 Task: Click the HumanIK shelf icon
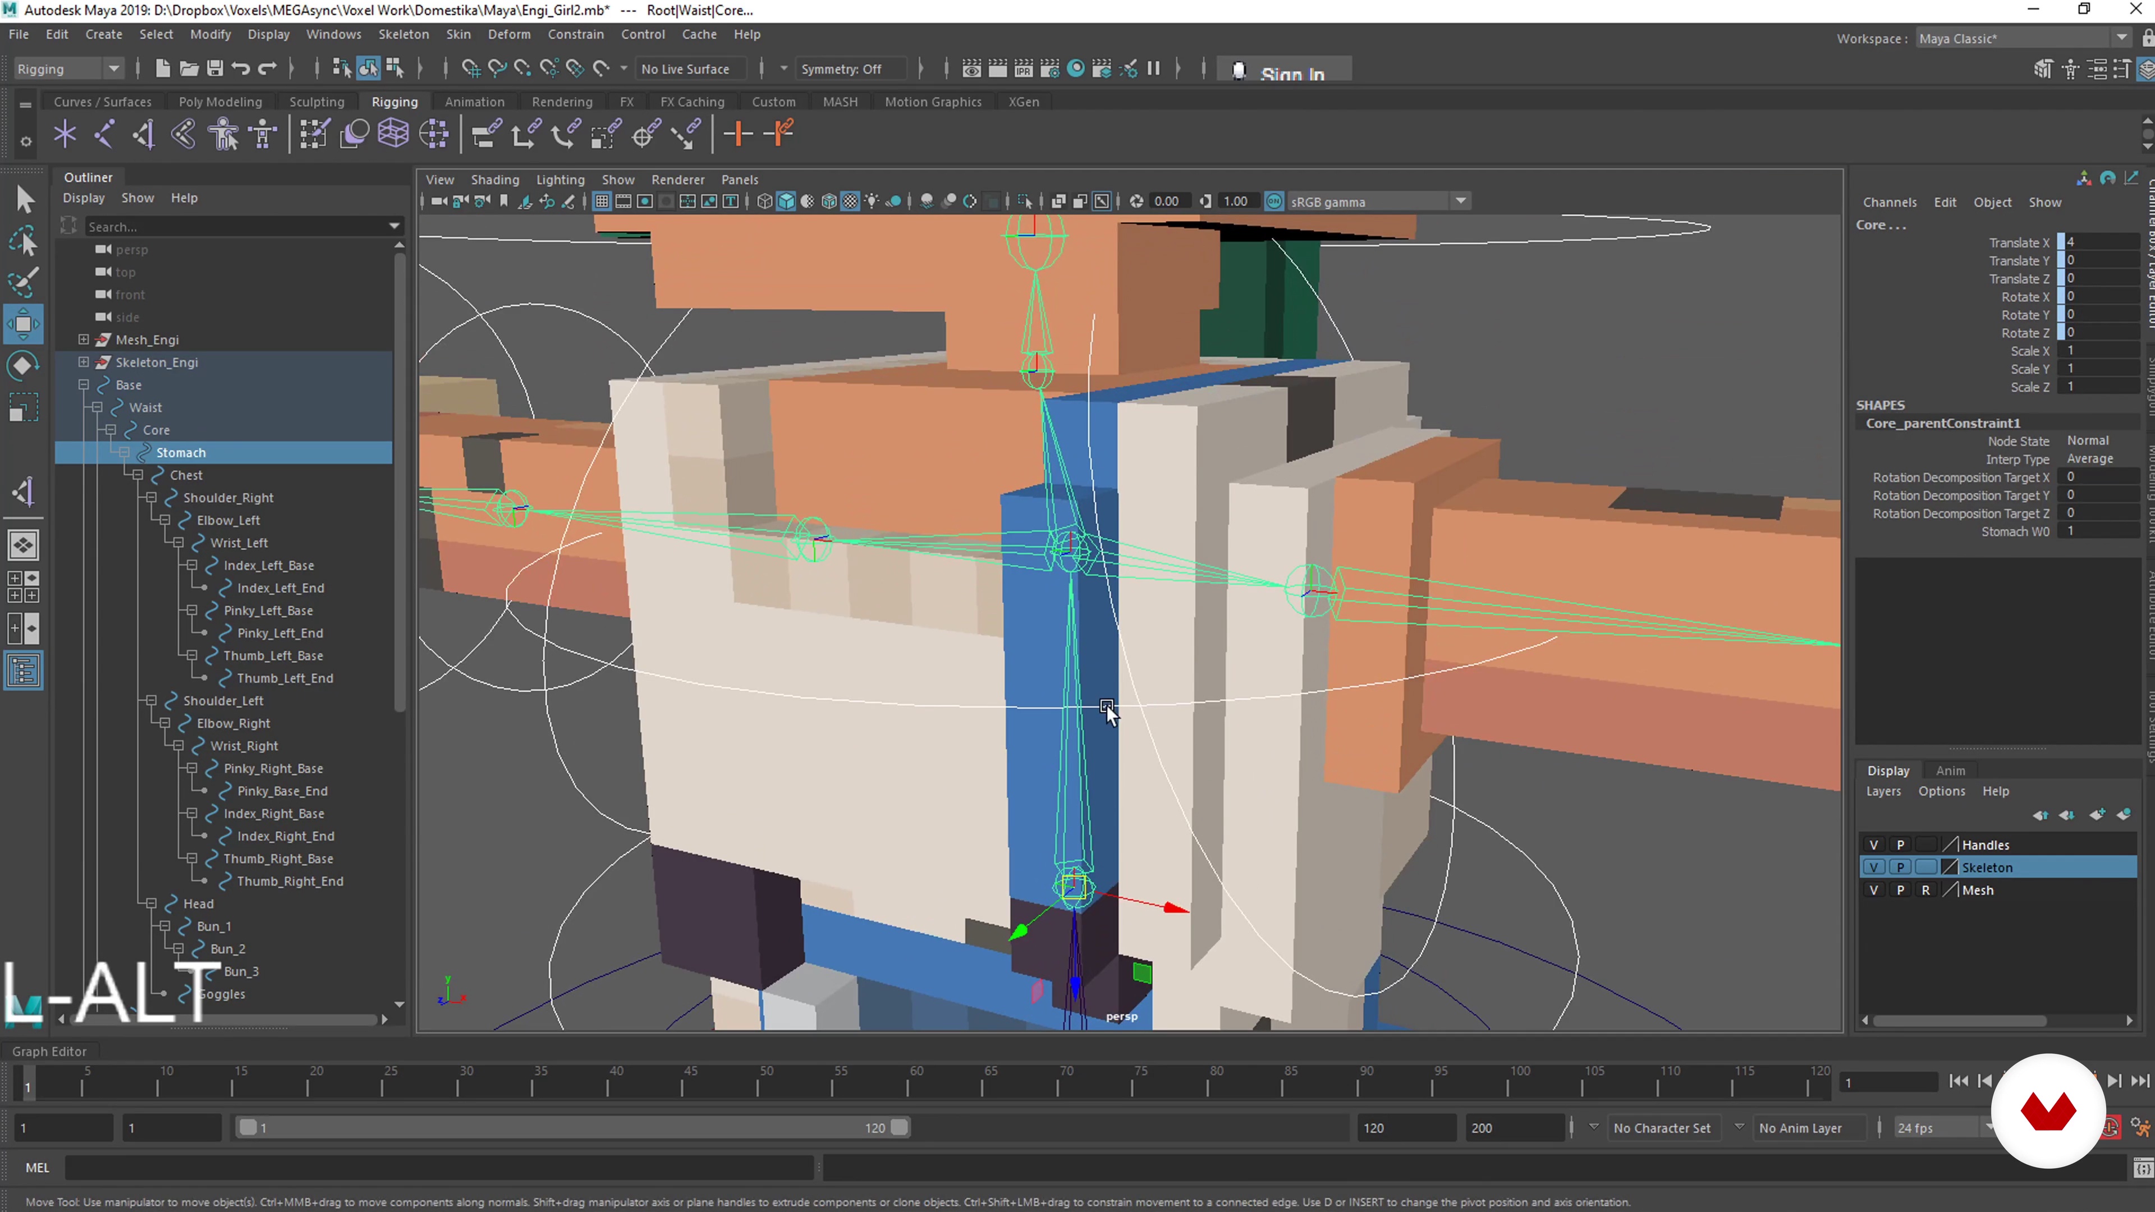[264, 134]
